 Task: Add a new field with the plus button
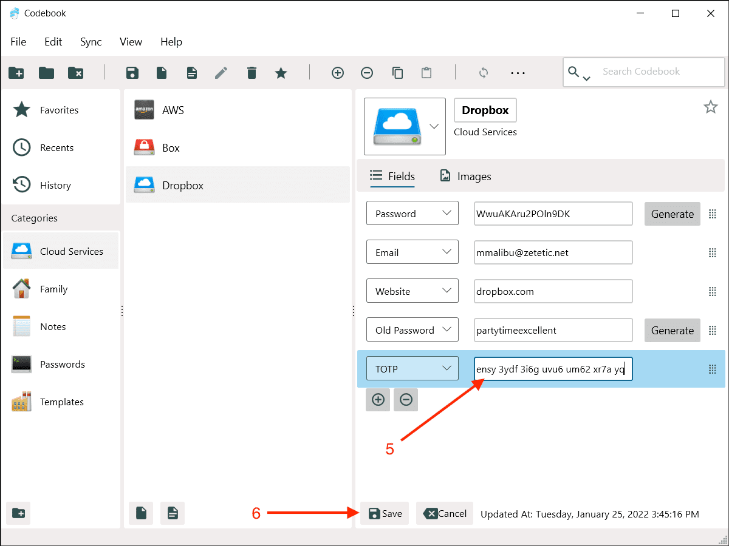pos(378,400)
